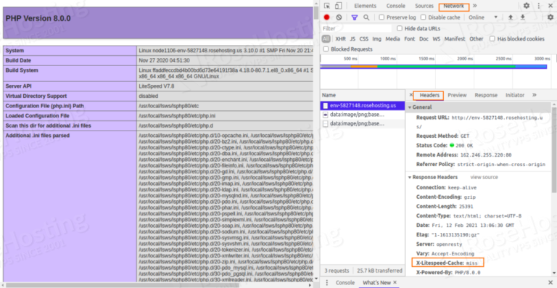Enable the Preserve log checkbox
The height and width of the screenshot is (288, 557).
pyautogui.click(x=382, y=17)
